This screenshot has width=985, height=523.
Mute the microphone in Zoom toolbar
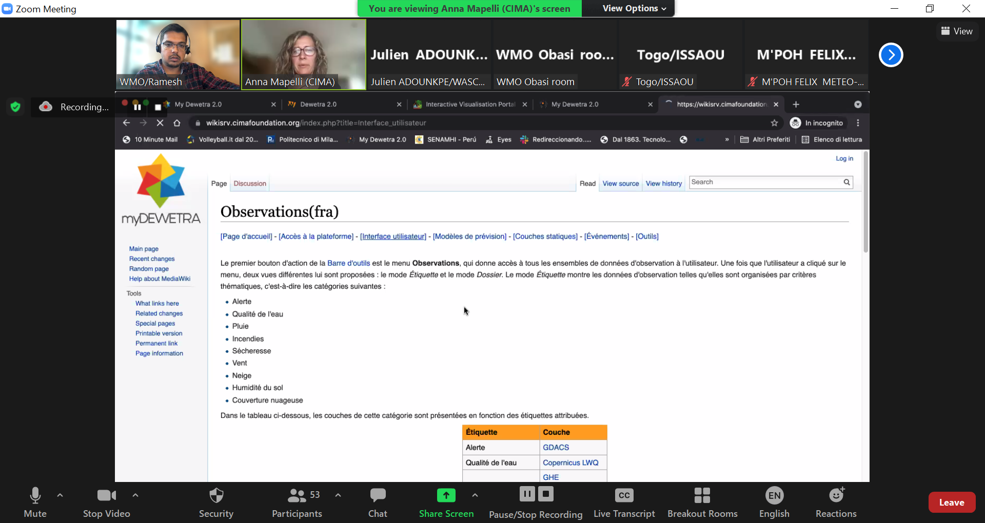click(x=35, y=502)
